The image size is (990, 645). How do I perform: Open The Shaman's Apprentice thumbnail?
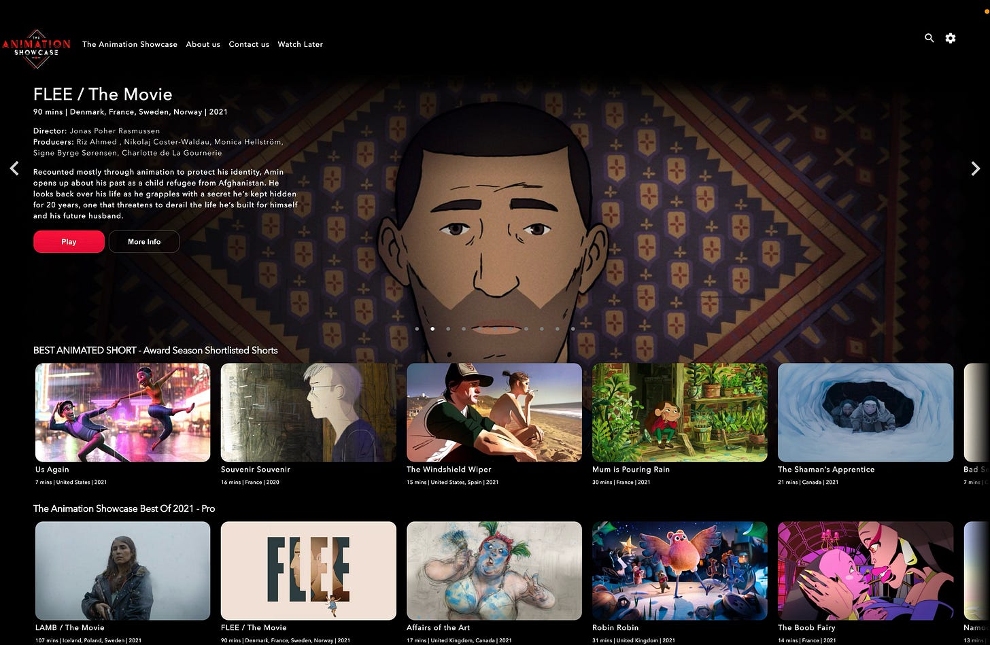pos(866,413)
